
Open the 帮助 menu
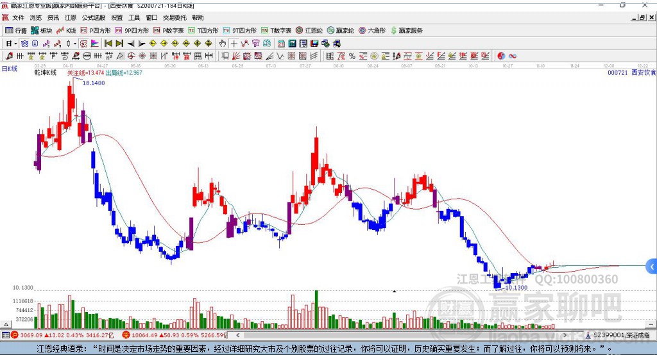tap(198, 17)
